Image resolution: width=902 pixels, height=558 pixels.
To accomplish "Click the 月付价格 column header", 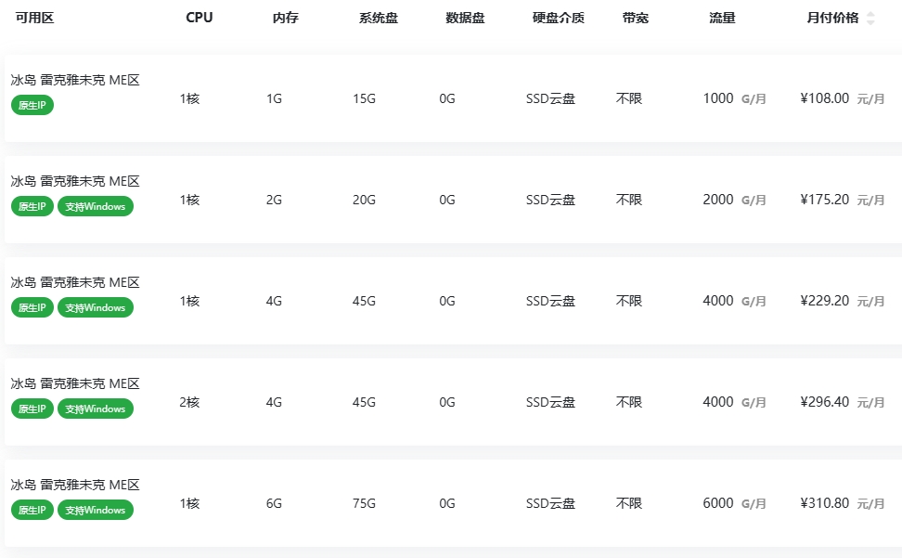I will click(832, 18).
